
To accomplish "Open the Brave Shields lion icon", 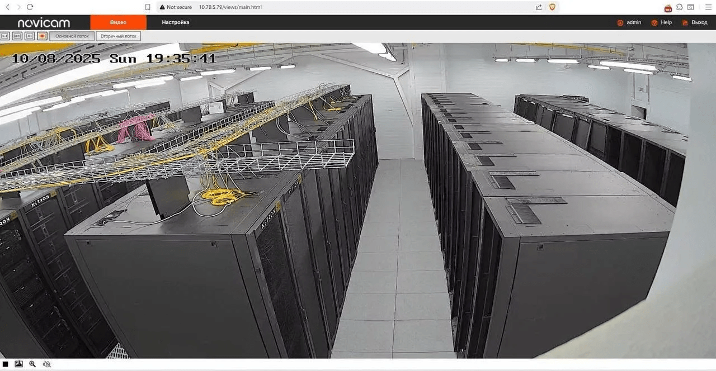I will click(x=552, y=7).
